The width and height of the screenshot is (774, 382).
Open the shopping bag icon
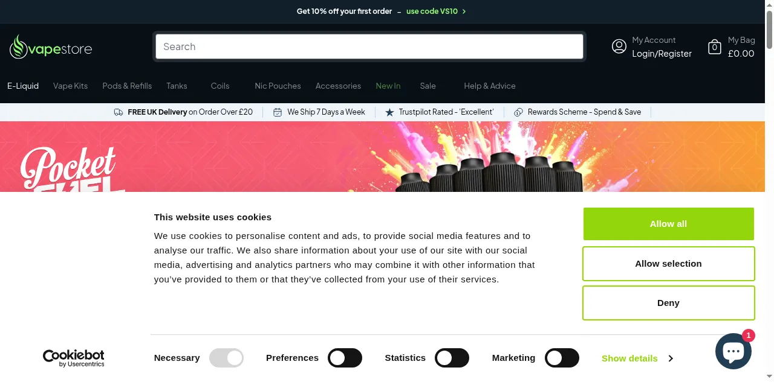pyautogui.click(x=715, y=46)
